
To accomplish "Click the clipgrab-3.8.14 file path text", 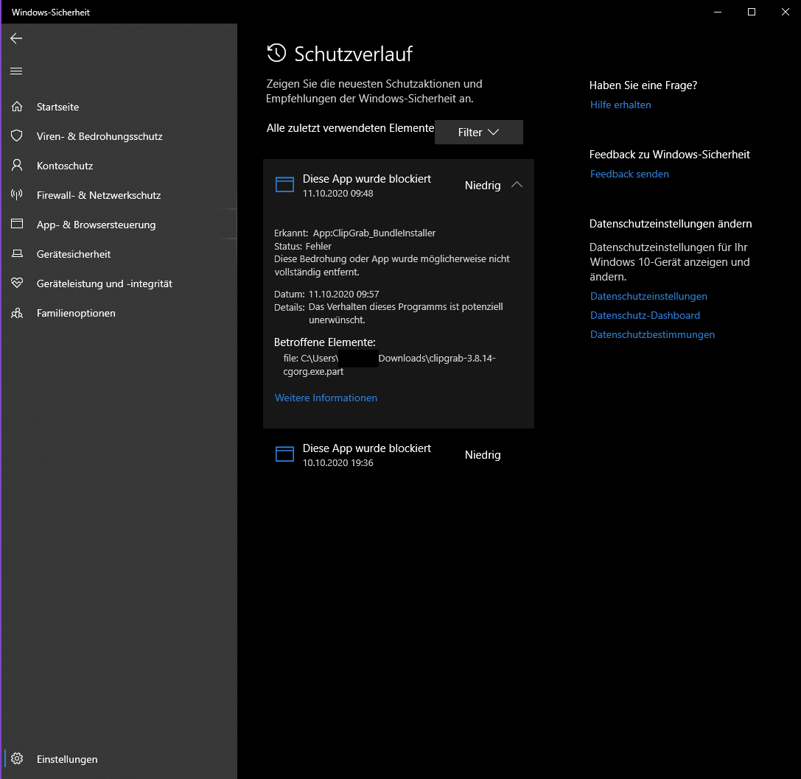I will 389,364.
